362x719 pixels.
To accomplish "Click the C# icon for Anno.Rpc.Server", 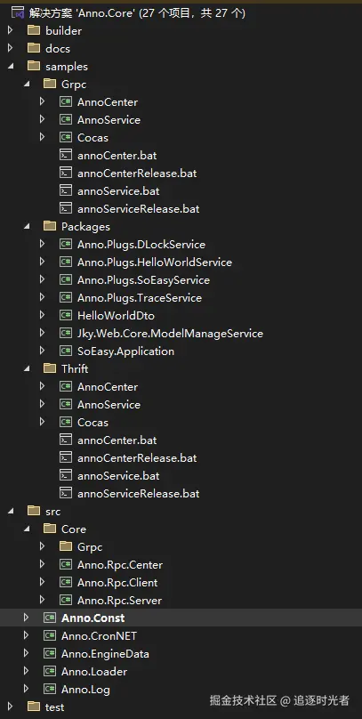I will coord(66,600).
